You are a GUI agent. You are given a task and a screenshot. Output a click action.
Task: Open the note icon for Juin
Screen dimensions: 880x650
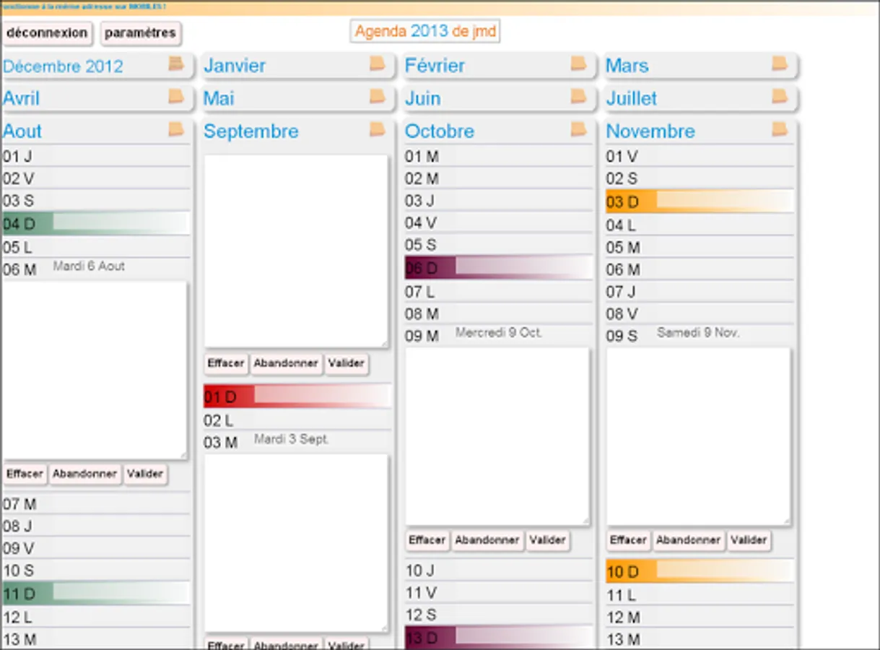578,96
